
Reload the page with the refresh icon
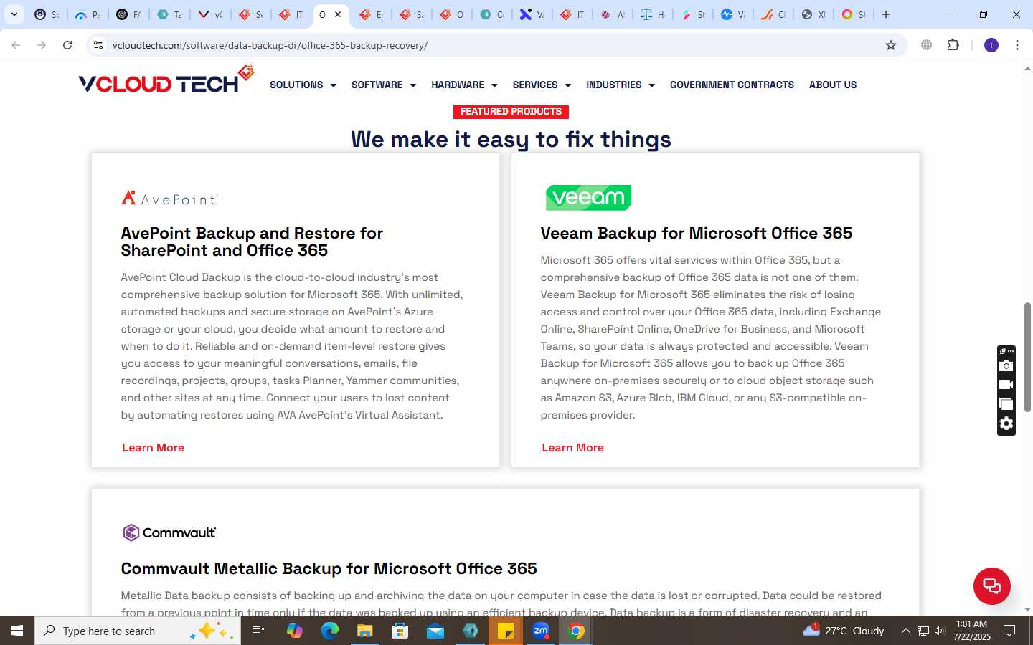[x=67, y=45]
